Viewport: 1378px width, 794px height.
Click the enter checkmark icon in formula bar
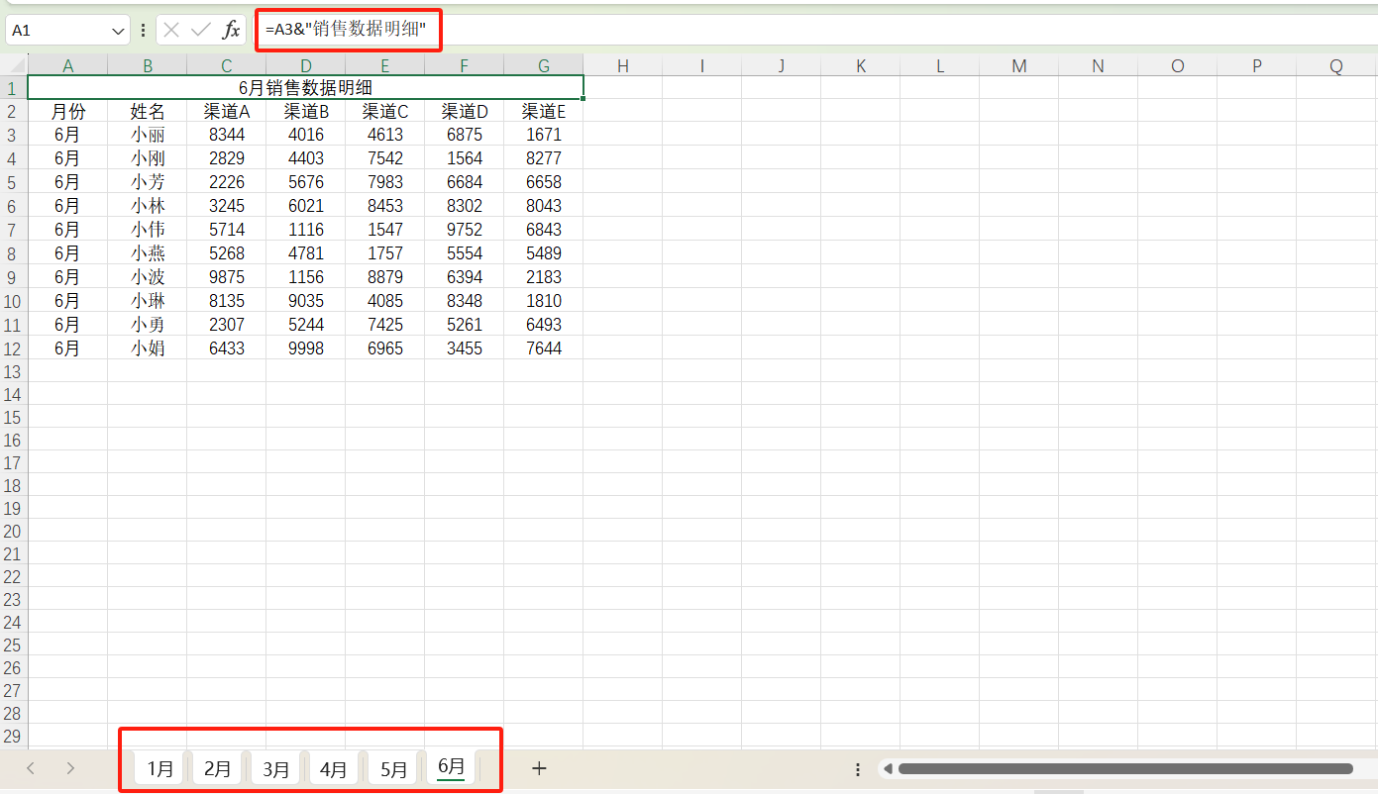point(201,31)
